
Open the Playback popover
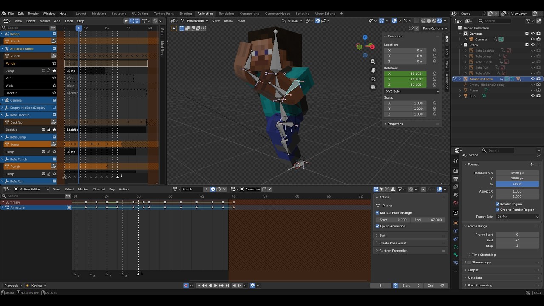click(x=12, y=286)
